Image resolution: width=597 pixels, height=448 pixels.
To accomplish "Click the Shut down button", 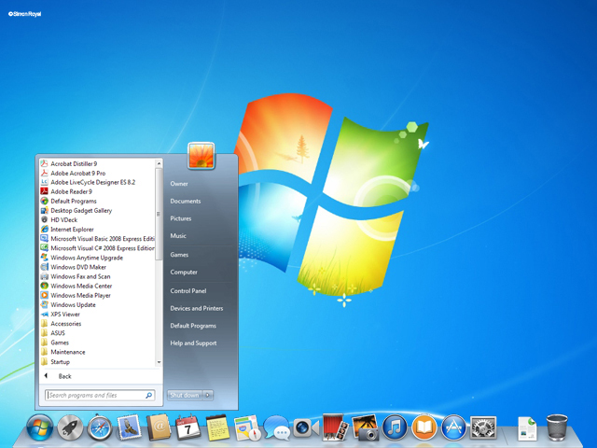I will click(185, 395).
